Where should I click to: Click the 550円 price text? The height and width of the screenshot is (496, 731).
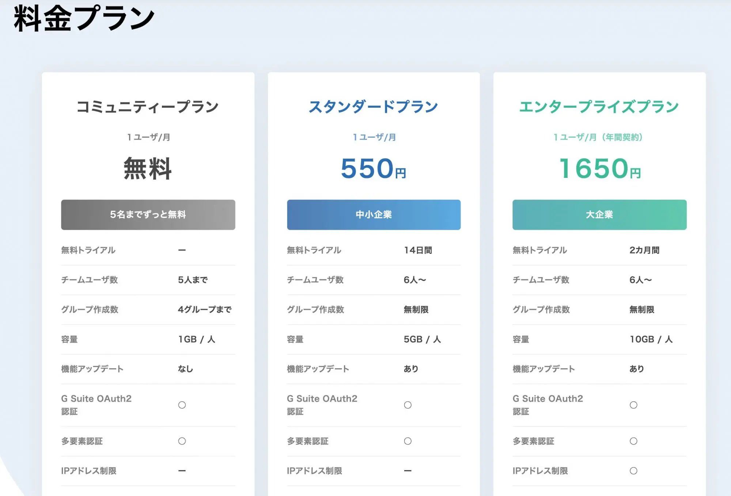point(374,169)
